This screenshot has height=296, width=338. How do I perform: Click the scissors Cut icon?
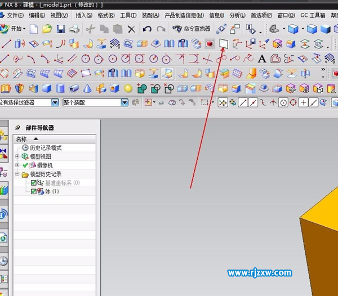click(x=90, y=29)
